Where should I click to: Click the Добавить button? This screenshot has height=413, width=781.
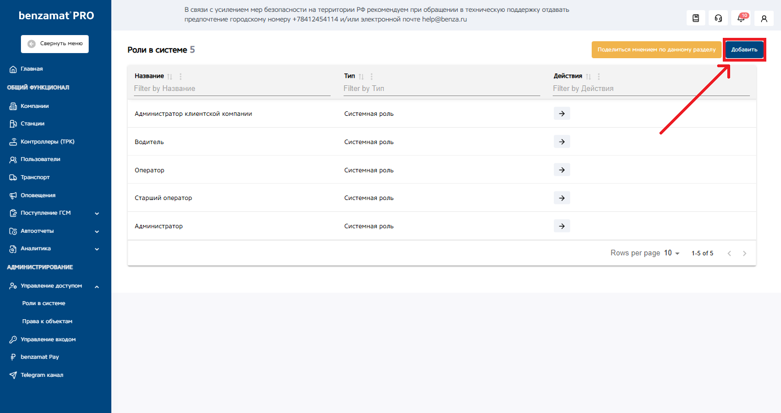(744, 50)
